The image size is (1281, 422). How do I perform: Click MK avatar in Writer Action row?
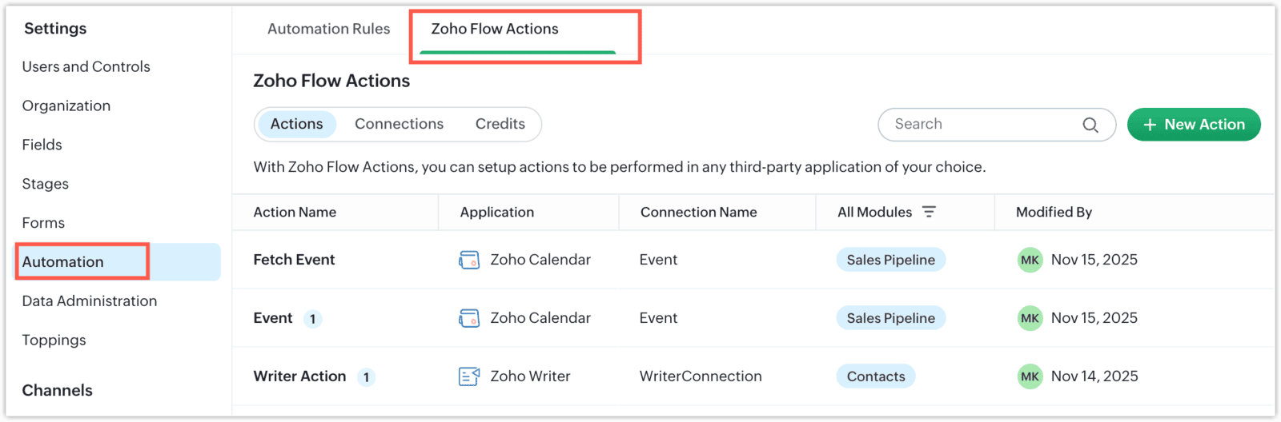(x=1030, y=376)
